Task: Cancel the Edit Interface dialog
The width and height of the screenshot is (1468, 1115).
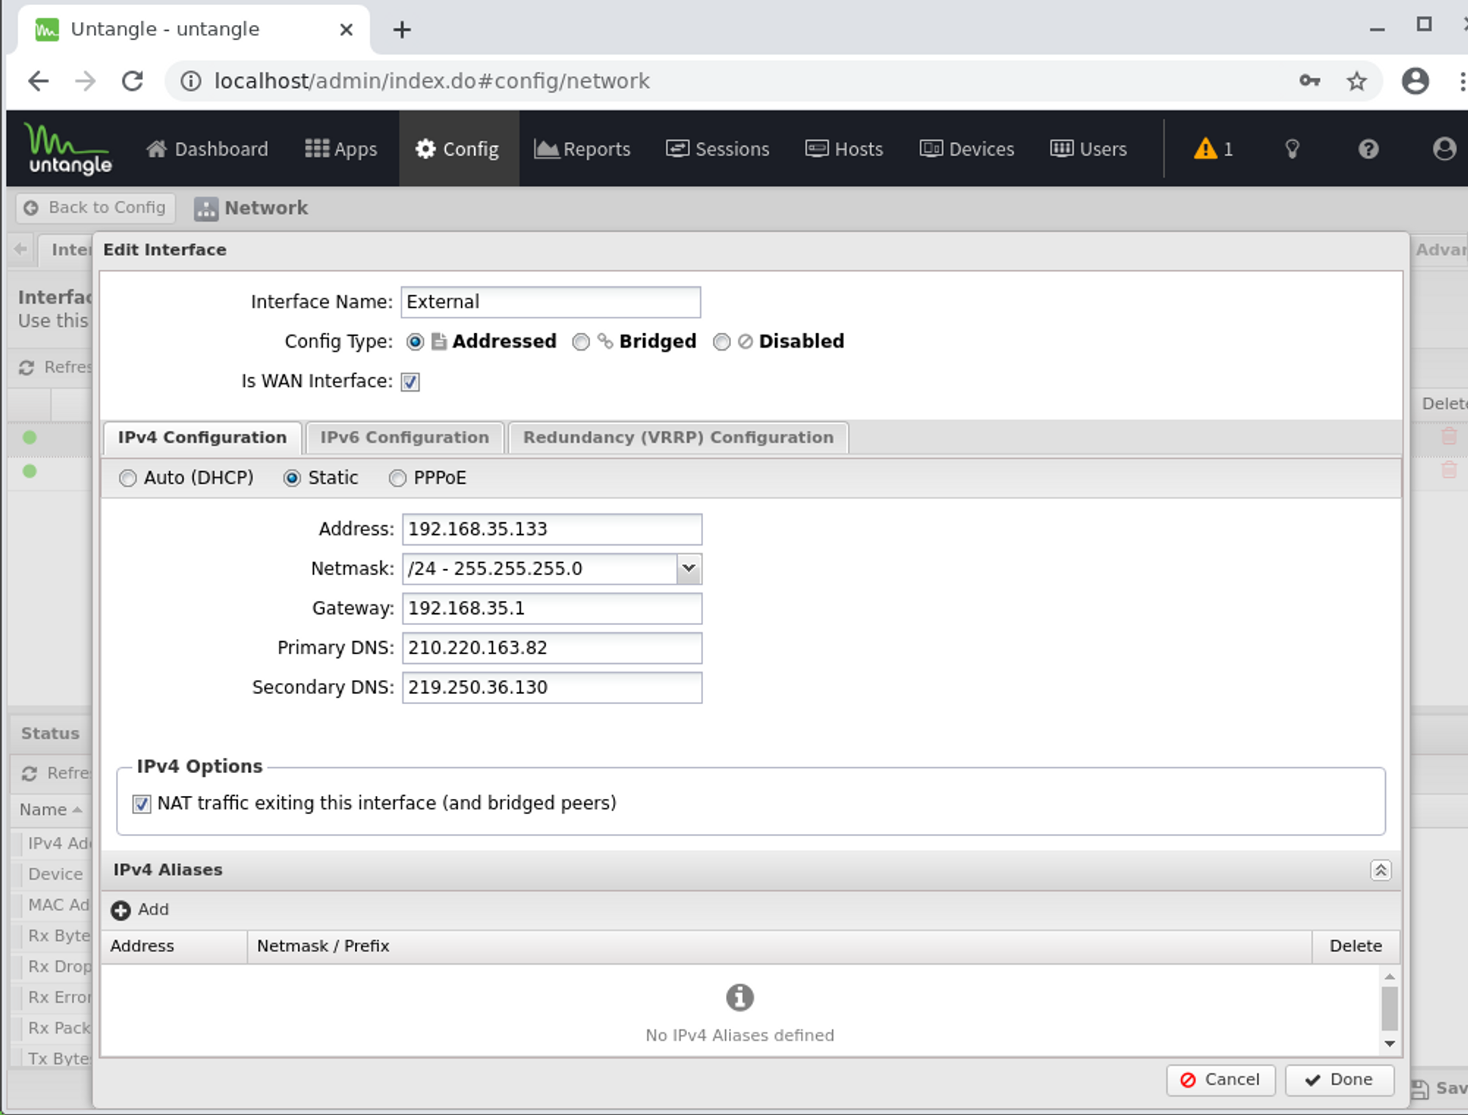Action: (x=1220, y=1080)
